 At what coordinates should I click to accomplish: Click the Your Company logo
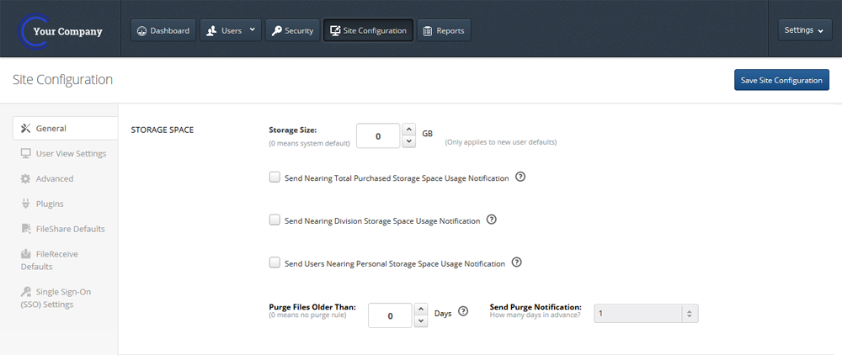click(x=60, y=31)
